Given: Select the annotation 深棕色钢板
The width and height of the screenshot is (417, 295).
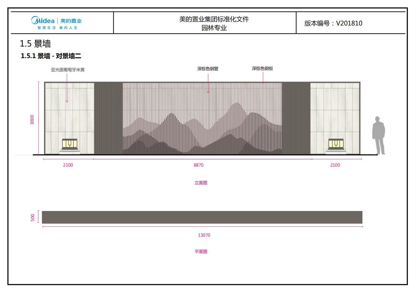Looking at the screenshot, I should (x=262, y=69).
